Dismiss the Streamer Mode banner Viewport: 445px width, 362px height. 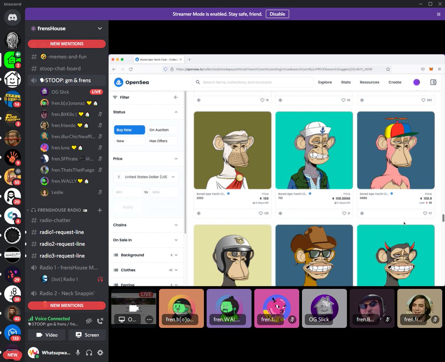(439, 14)
